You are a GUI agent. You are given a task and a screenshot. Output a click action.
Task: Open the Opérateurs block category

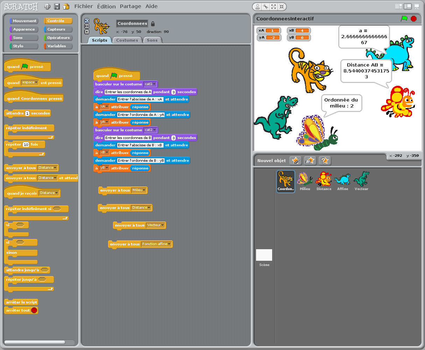click(58, 38)
